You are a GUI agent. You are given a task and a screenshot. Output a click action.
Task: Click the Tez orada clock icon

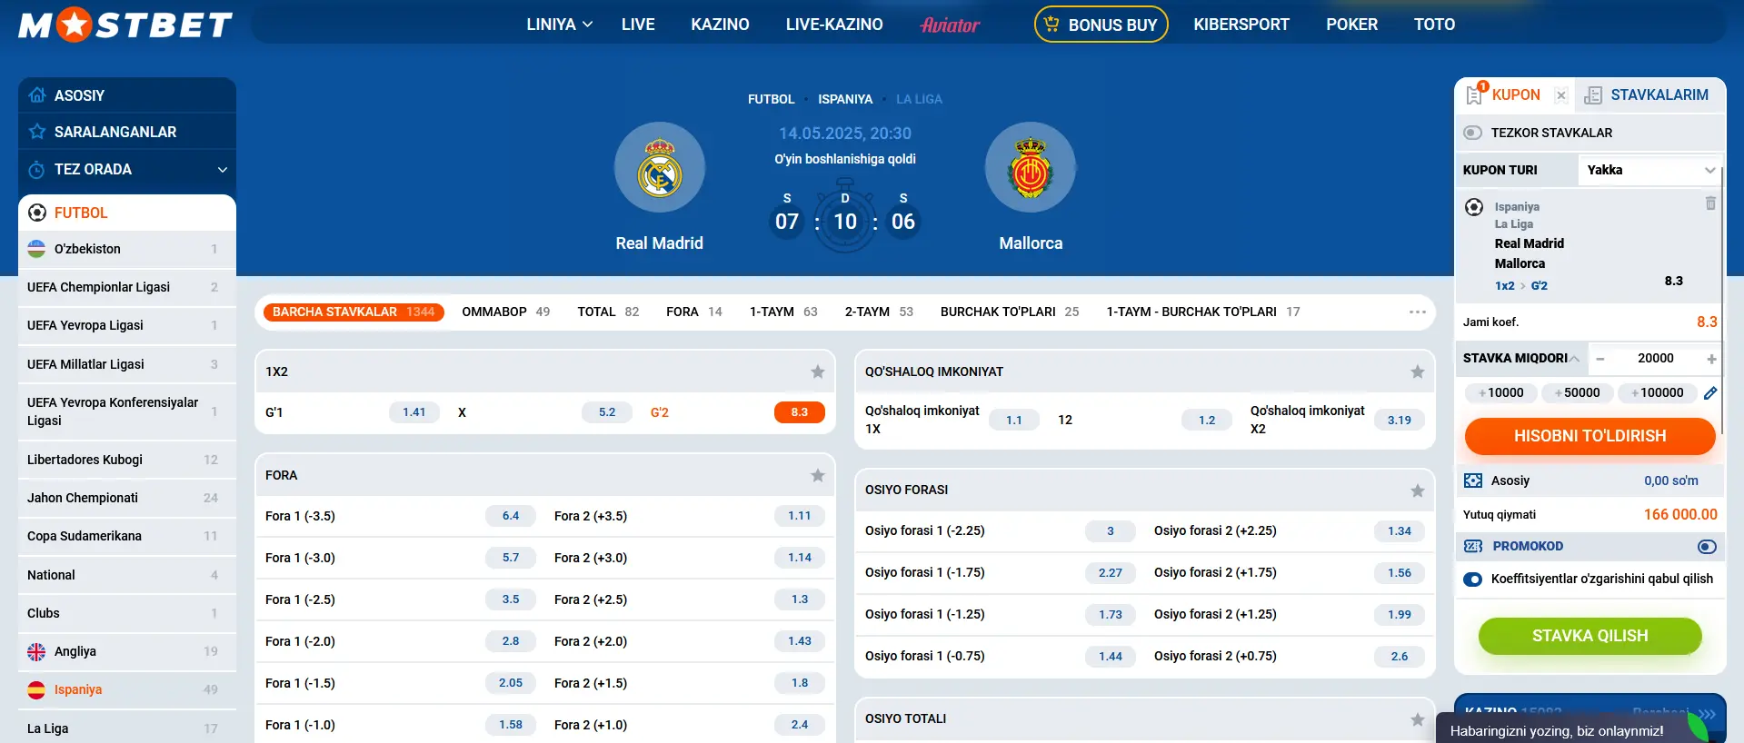click(x=37, y=170)
